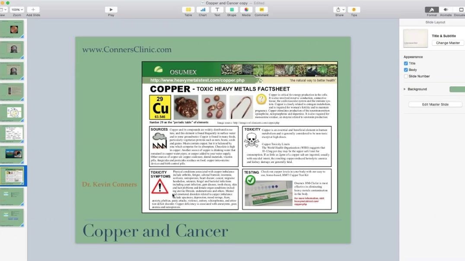The width and height of the screenshot is (465, 261).
Task: Click the 'Slide Layout' panel heading
Action: pos(435,22)
